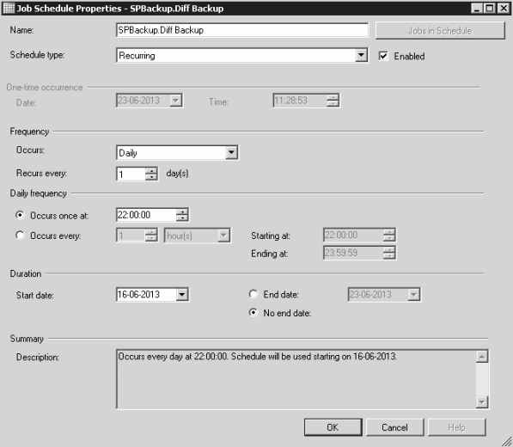The height and width of the screenshot is (447, 513).
Task: Click the Cancel button
Action: pyautogui.click(x=395, y=427)
